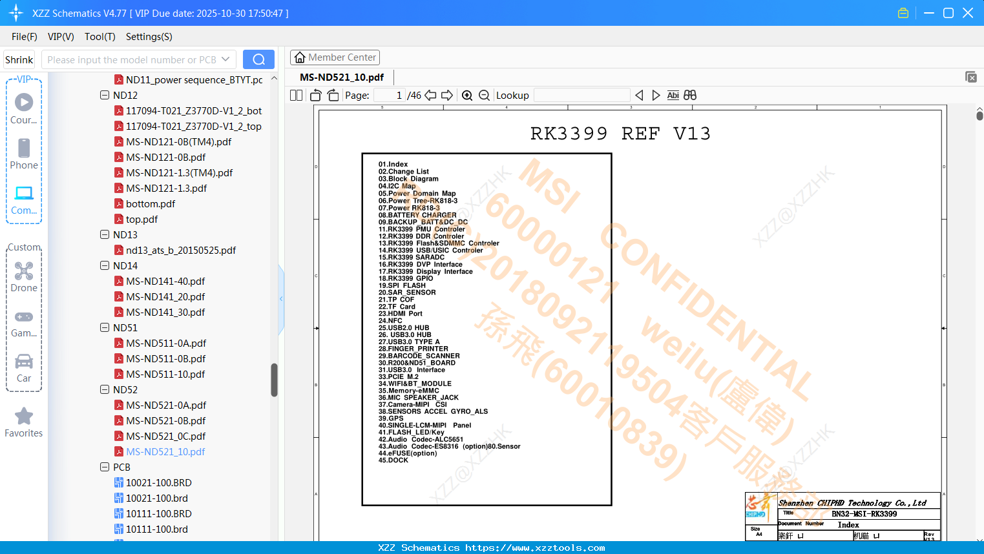Select the highlighted MS-ND521_10.pdf tree entry

tap(165, 452)
